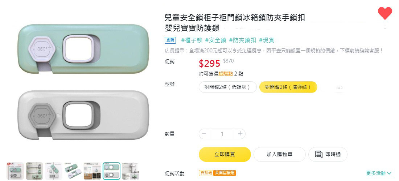
Task: Select the 對開鎖2條（清爽綠） model option
Action: click(288, 87)
